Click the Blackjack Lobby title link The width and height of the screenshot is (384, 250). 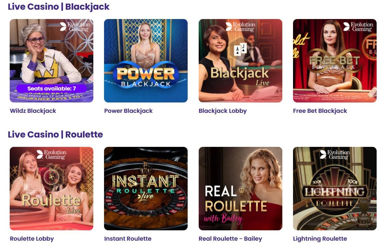point(223,111)
